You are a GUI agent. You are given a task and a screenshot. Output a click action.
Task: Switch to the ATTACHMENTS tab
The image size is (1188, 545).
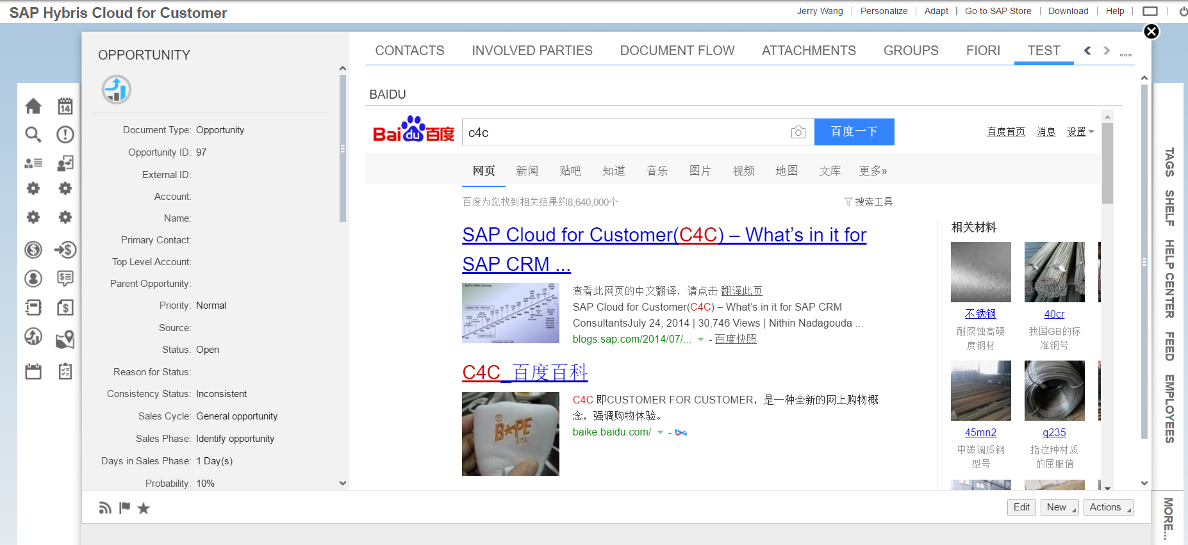(809, 51)
